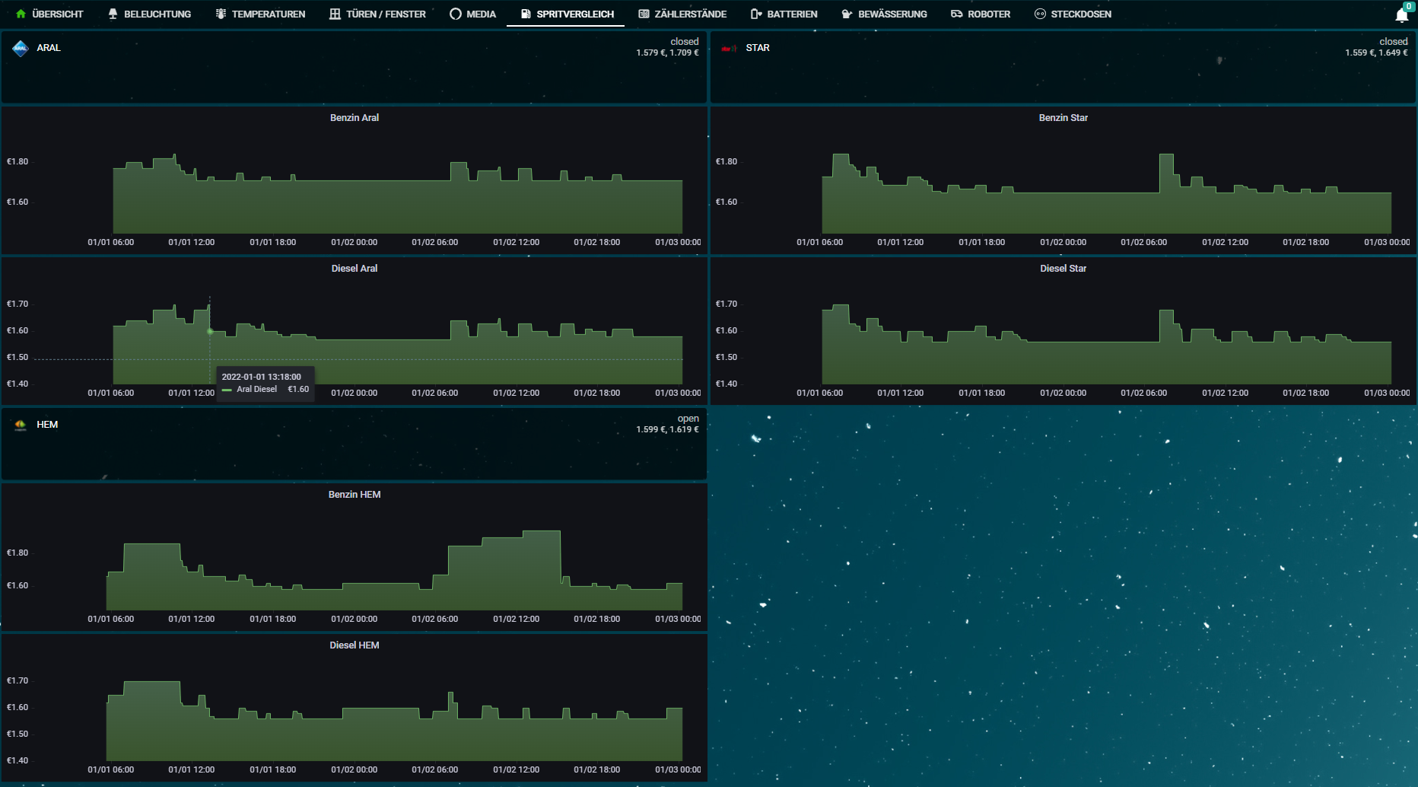Click the circle icon of Media
Viewport: 1418px width, 787px height.
456,14
